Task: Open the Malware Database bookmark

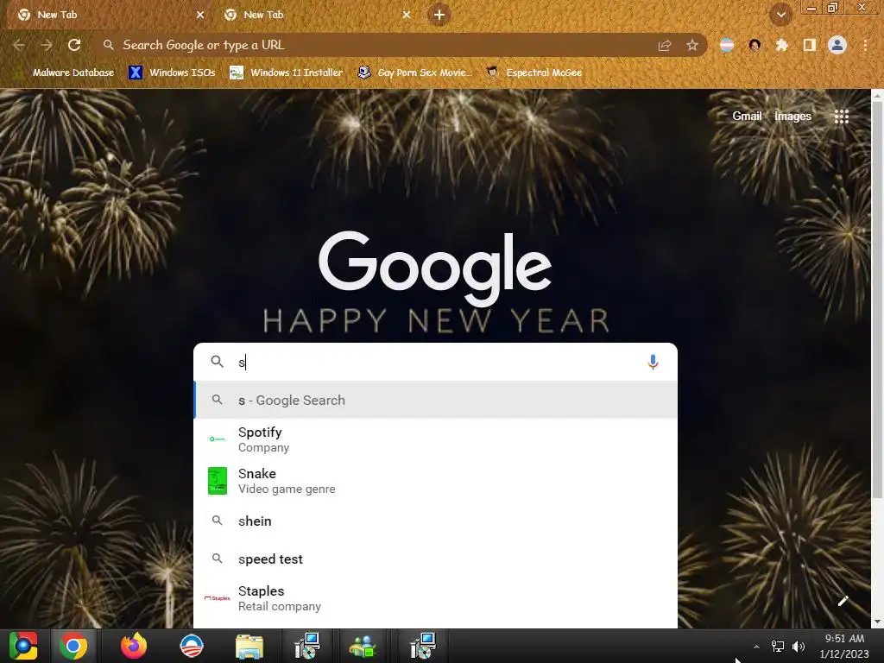Action: click(66, 73)
